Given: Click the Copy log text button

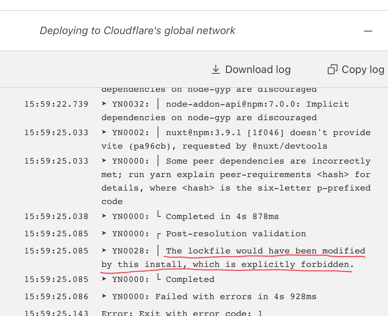Looking at the screenshot, I should [363, 70].
